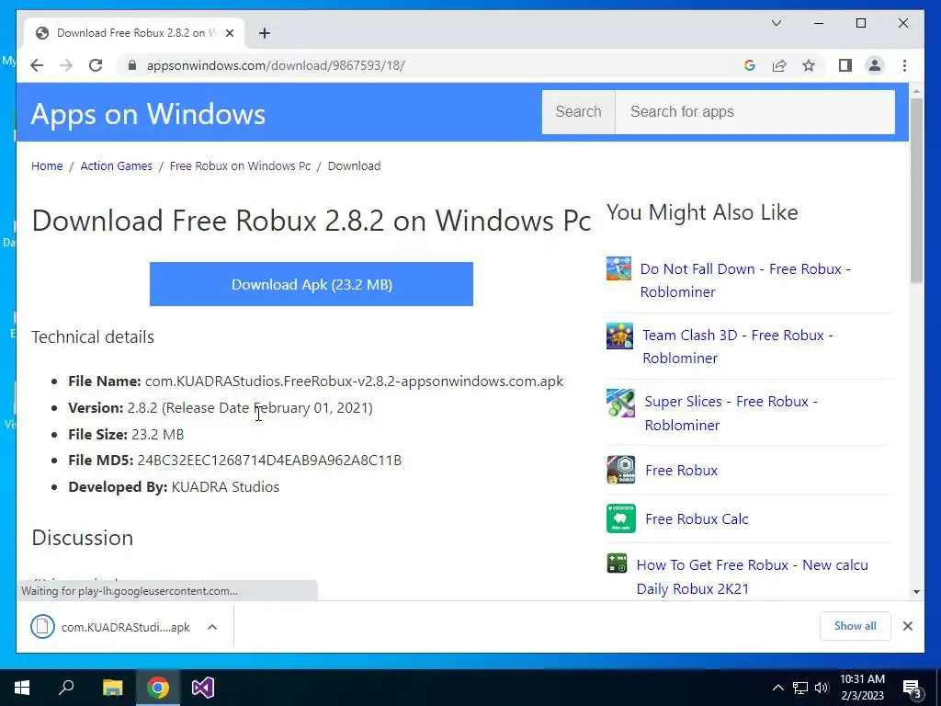
Task: Open File Explorer from the taskbar
Action: 112,688
